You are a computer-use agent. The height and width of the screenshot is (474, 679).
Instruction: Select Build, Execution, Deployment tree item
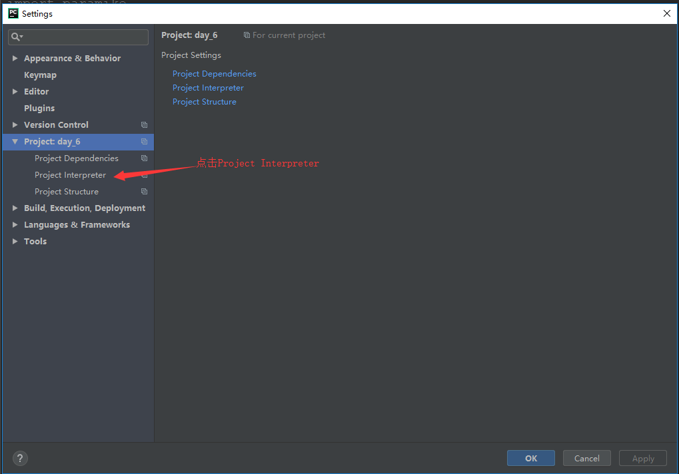(x=85, y=208)
